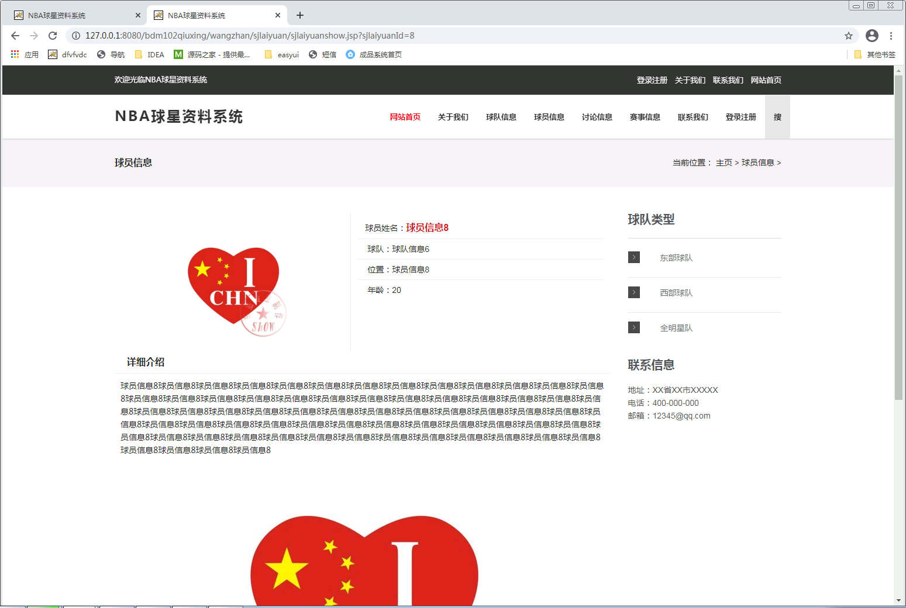Open the 东部球队 category link
Image resolution: width=906 pixels, height=608 pixels.
click(676, 258)
